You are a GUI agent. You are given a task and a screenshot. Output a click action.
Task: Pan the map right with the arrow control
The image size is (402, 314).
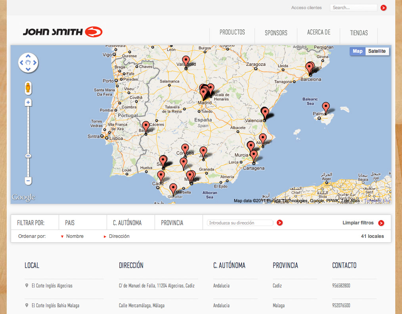click(35, 63)
